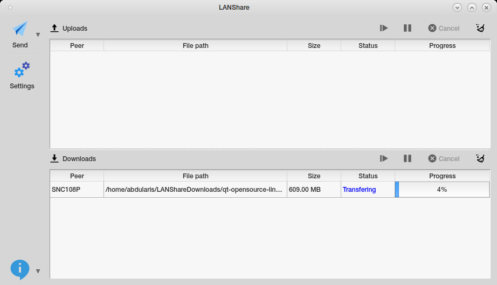
Task: Click the 609.00 MB size cell
Action: point(314,189)
